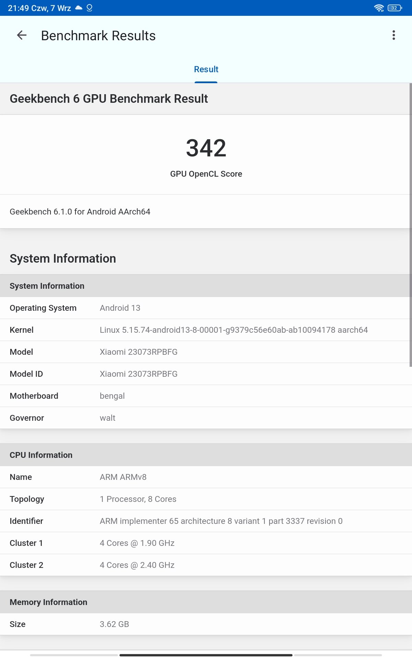Tap the Name label in CPU Information

(21, 477)
